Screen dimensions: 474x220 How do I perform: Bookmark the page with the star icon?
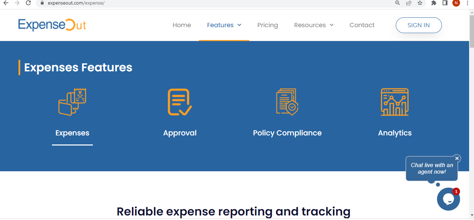pyautogui.click(x=419, y=3)
